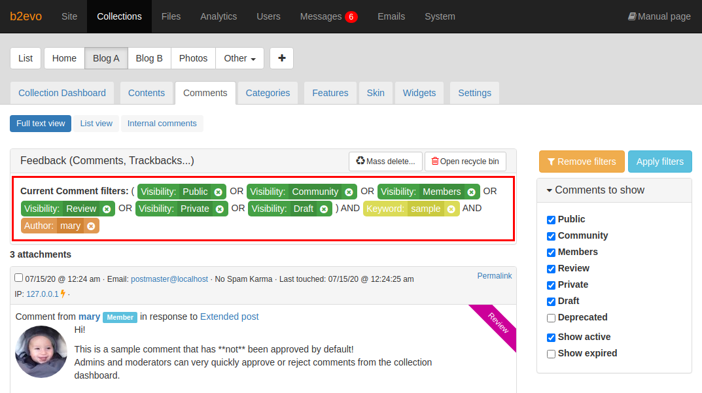This screenshot has width=702, height=393.
Task: Click the lightning icon next to IP address
Action: pos(63,294)
